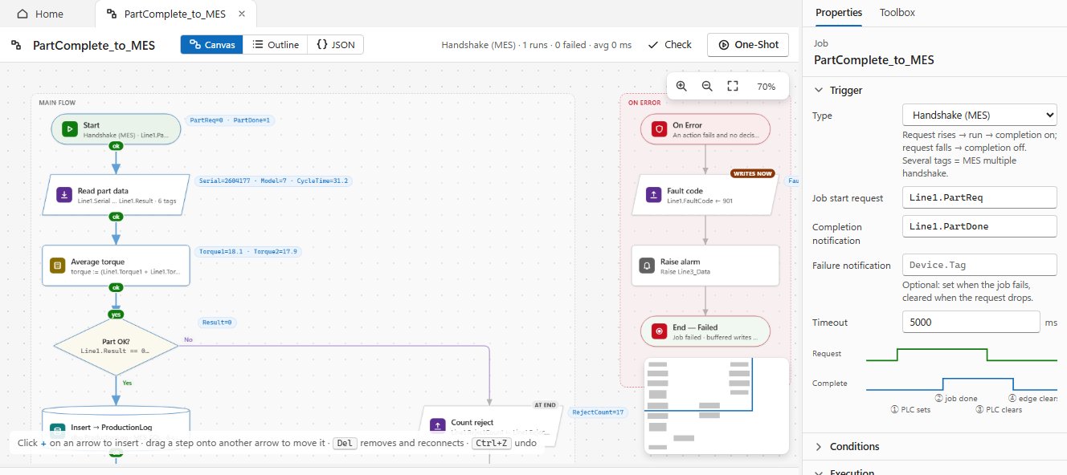Select the Raise alarm bell icon
This screenshot has height=475, width=1067.
coord(647,266)
